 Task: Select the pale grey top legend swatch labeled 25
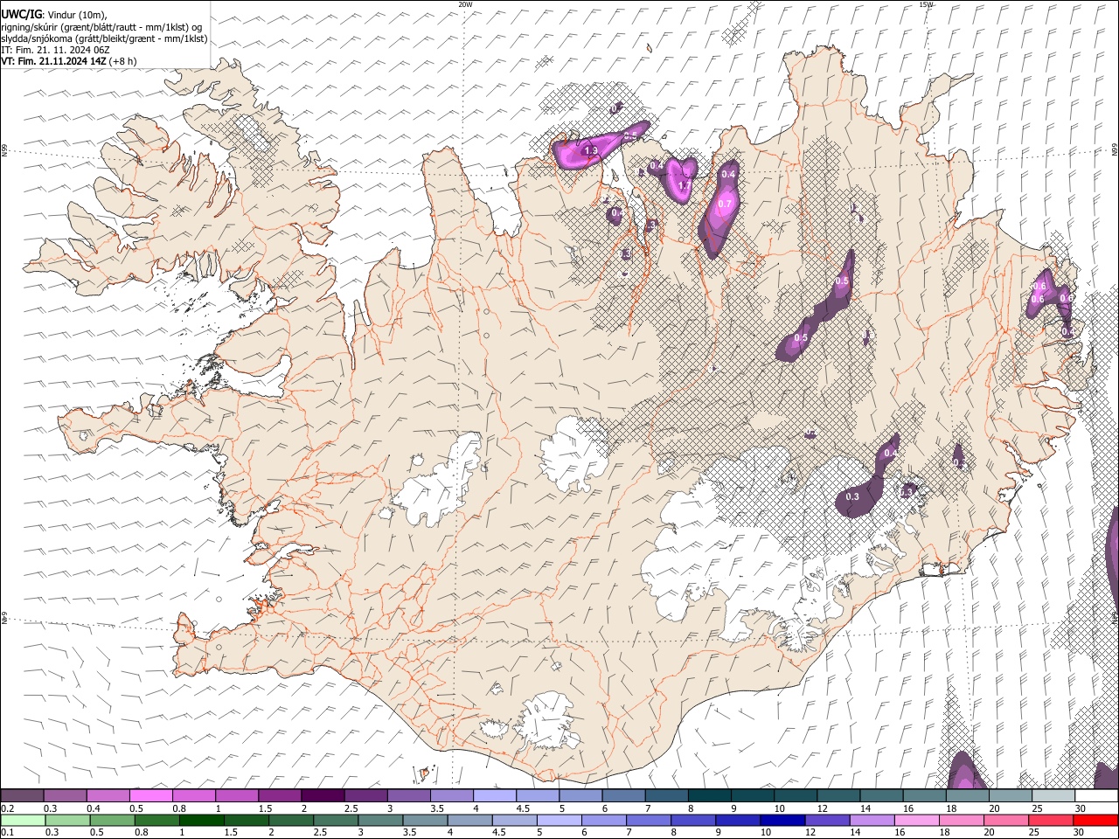1053,795
